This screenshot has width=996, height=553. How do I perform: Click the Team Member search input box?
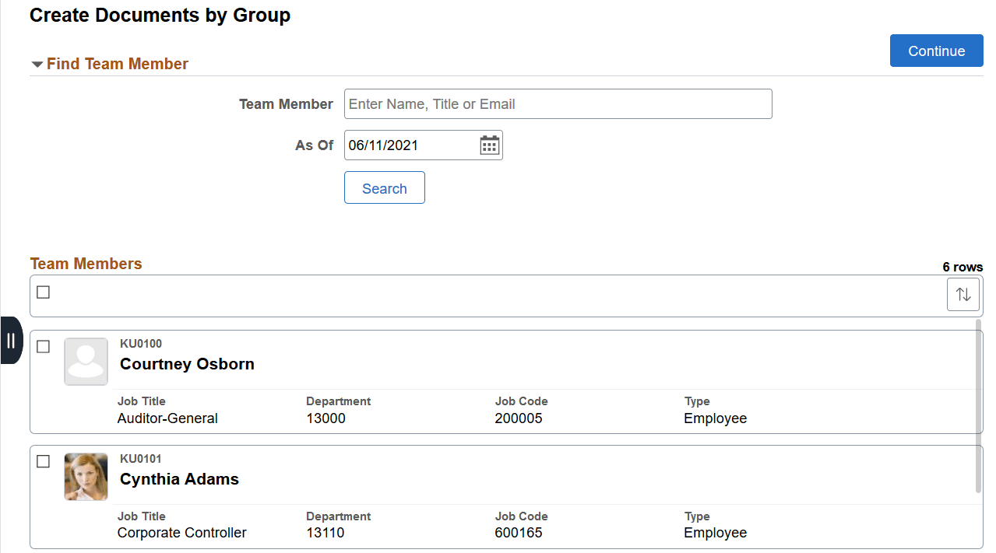(558, 103)
